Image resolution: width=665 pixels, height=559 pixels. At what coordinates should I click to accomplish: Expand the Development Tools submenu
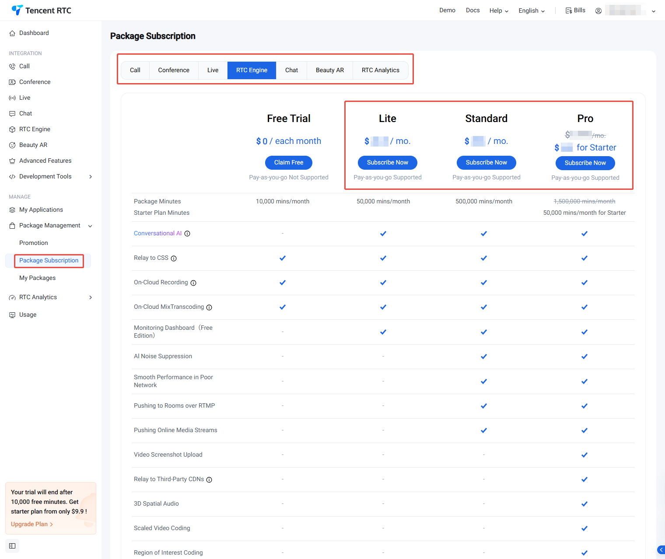pyautogui.click(x=91, y=177)
